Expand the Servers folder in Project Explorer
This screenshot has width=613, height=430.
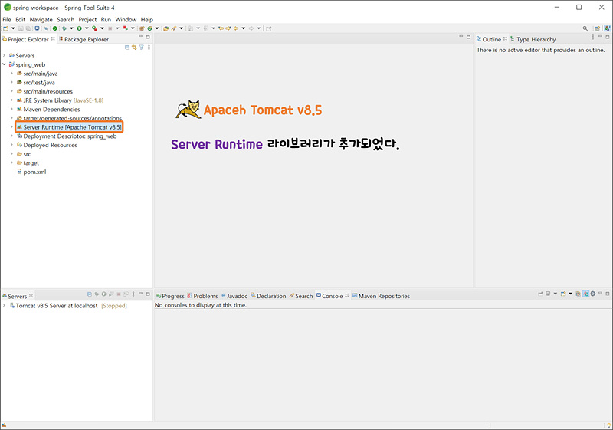(4, 55)
